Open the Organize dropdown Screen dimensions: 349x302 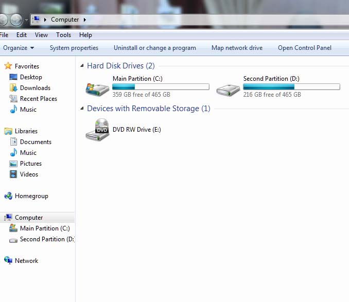(19, 48)
